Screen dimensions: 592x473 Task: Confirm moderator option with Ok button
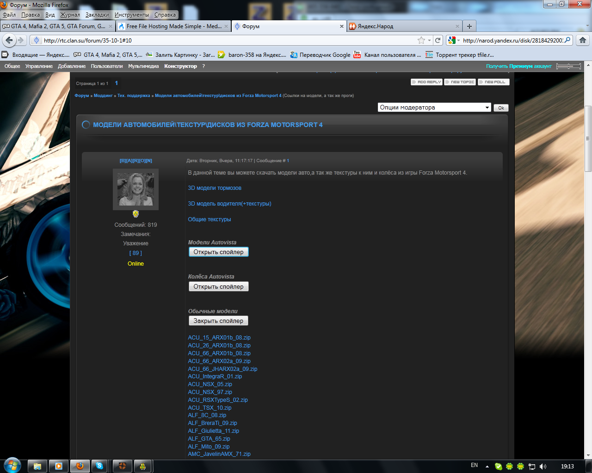[501, 108]
